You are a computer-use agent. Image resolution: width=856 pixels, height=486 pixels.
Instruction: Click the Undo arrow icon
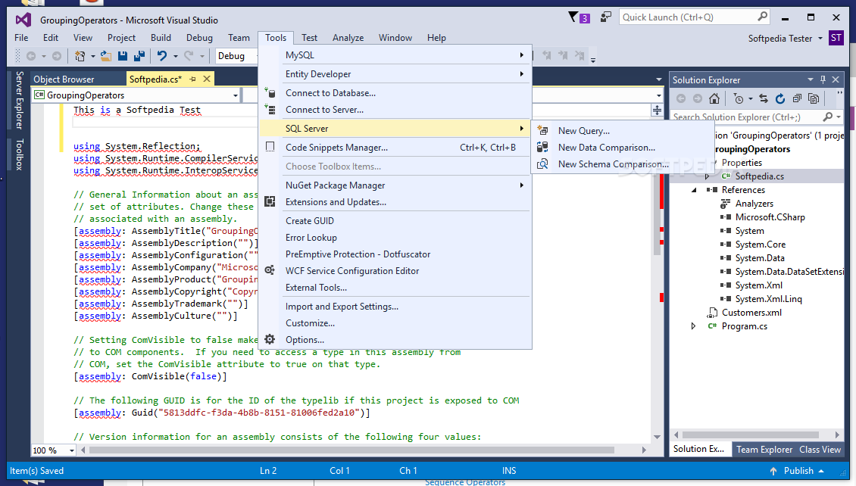[x=162, y=55]
